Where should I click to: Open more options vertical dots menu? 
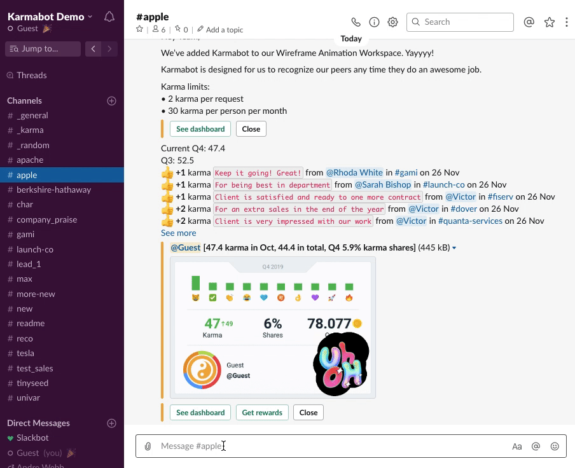coord(567,22)
